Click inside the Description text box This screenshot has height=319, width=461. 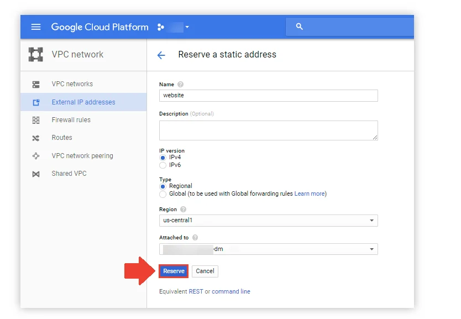pos(268,130)
